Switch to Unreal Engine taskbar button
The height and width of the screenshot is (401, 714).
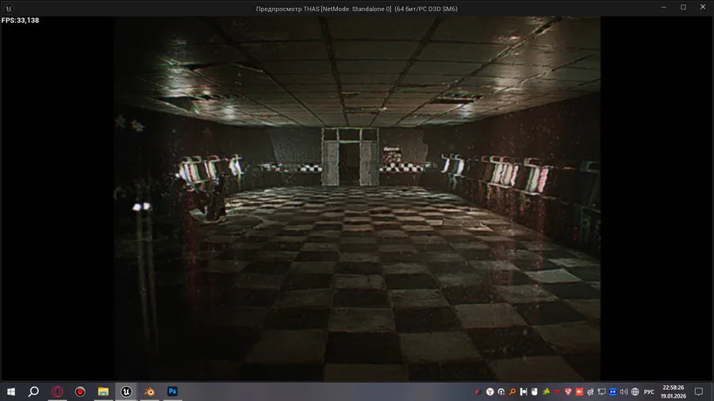click(x=126, y=391)
